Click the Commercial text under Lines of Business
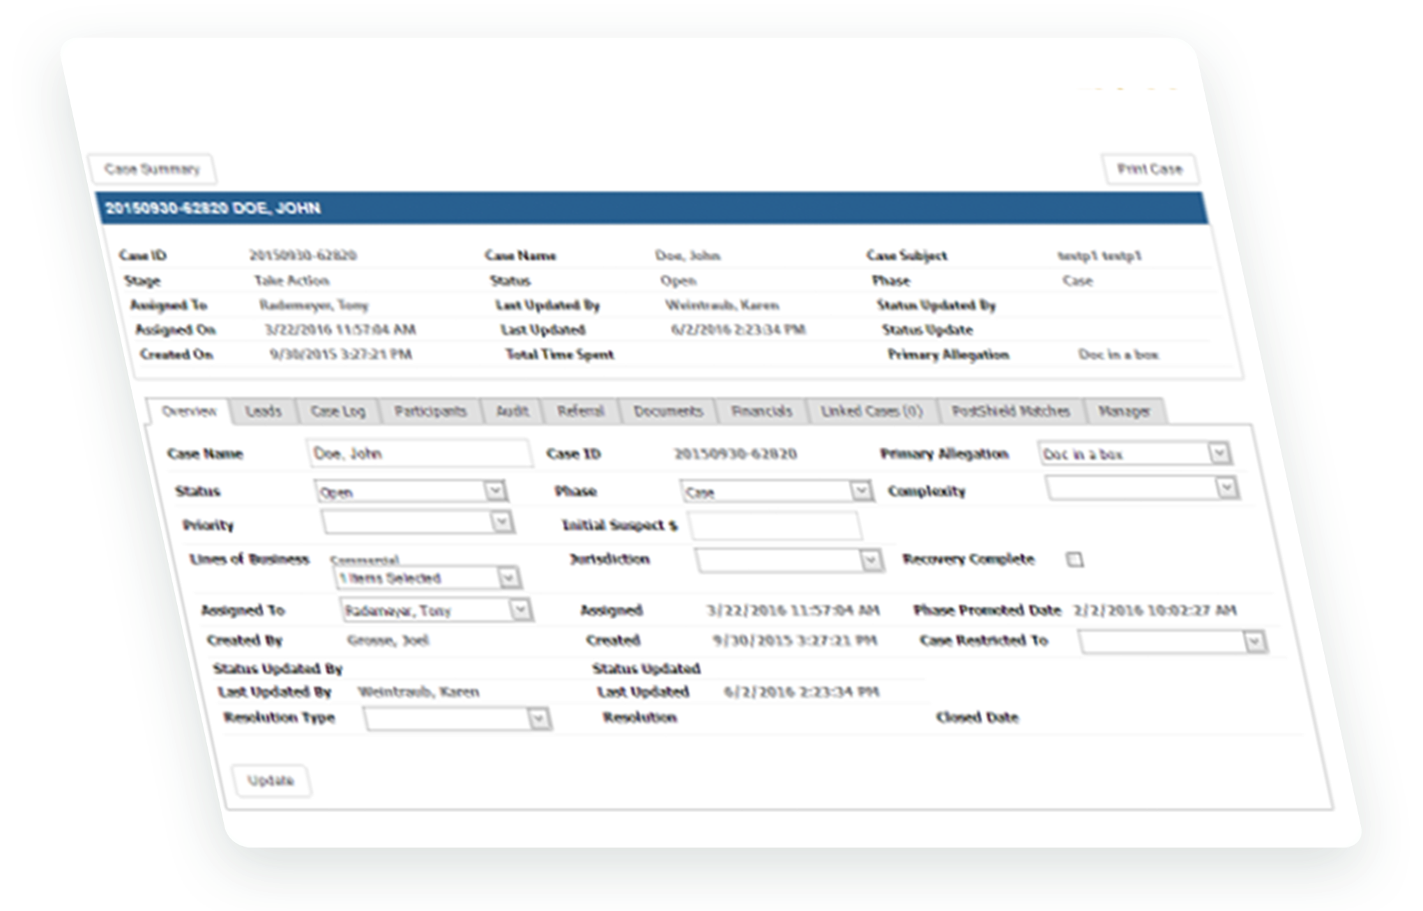1423x911 pixels. (x=364, y=560)
